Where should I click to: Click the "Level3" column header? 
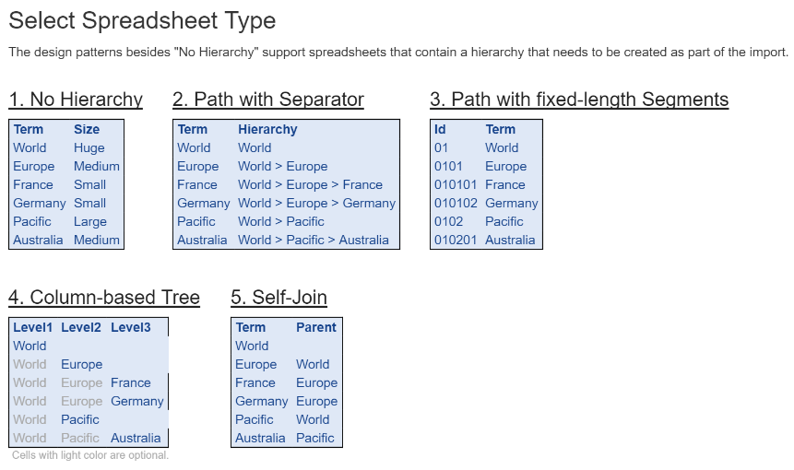click(x=130, y=327)
